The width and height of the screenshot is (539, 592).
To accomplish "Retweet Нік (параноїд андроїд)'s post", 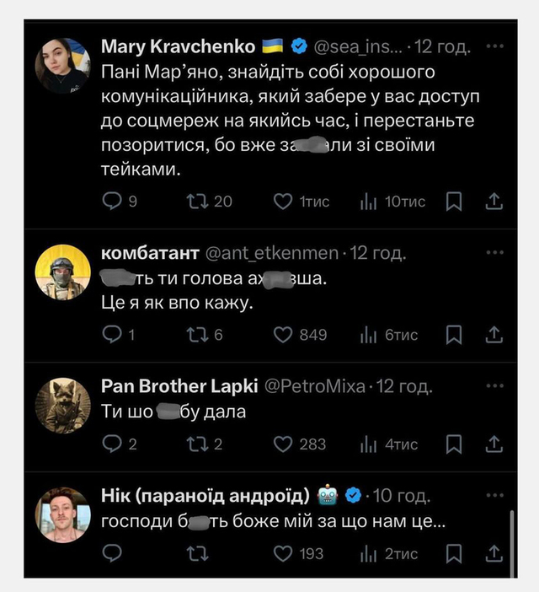I will [x=196, y=553].
